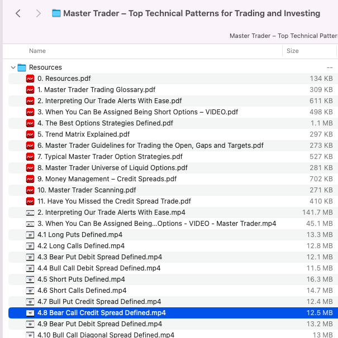Image resolution: width=338 pixels, height=338 pixels.
Task: Select 4.9 Bear Put Debit Spread Defined.mp4
Action: pos(99,324)
